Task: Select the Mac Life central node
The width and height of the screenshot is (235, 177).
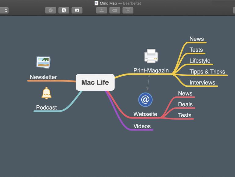Action: [95, 82]
